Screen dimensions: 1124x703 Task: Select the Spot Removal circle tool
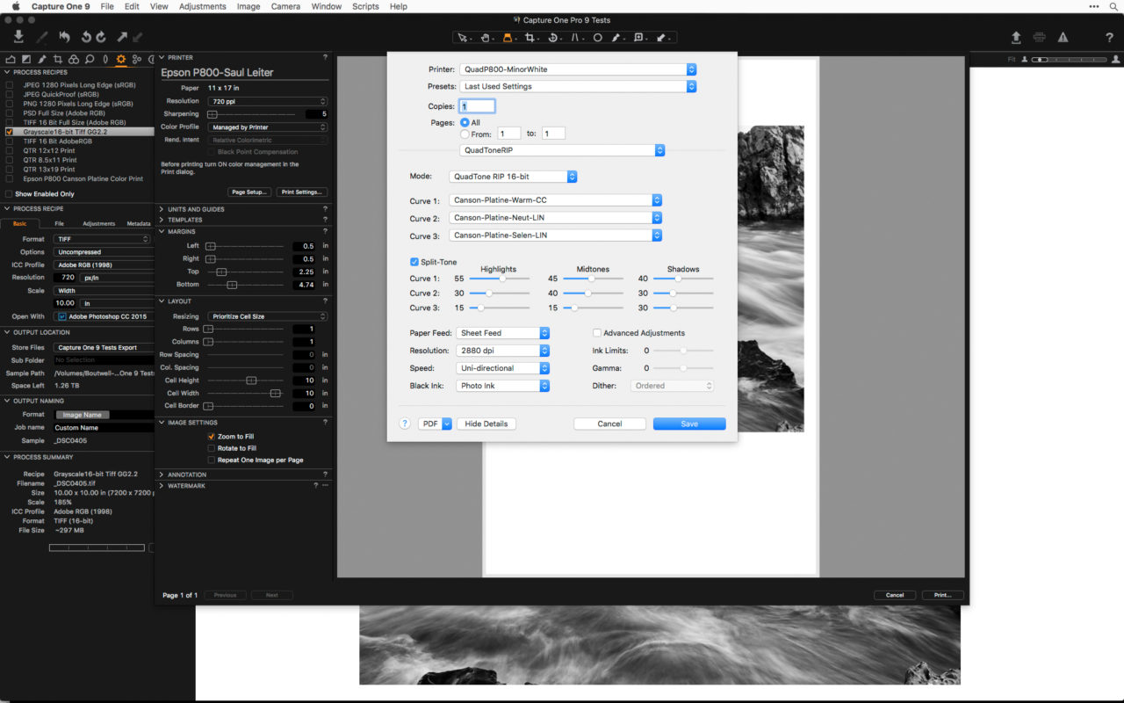click(598, 38)
